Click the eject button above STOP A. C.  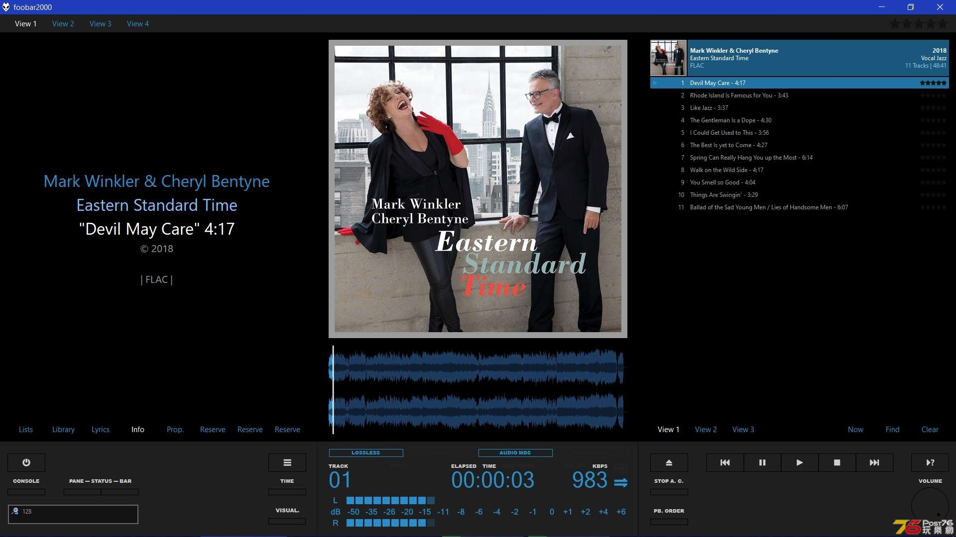pos(669,462)
